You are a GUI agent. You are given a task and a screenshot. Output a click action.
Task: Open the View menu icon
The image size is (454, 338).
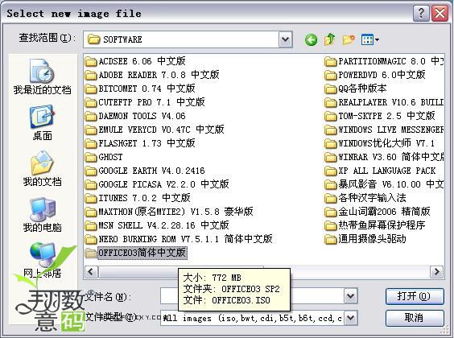point(369,39)
